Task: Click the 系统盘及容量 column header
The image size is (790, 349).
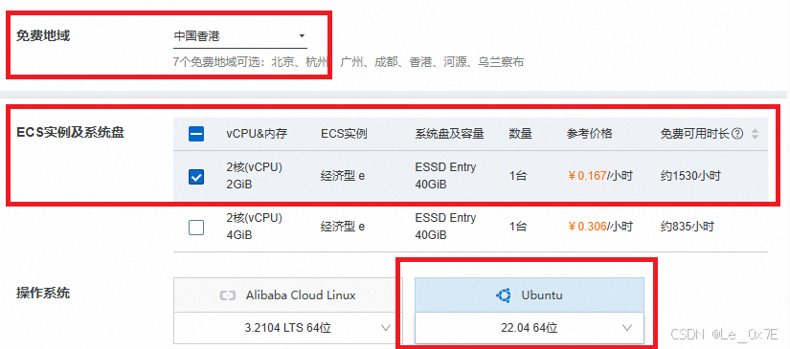Action: click(x=449, y=134)
